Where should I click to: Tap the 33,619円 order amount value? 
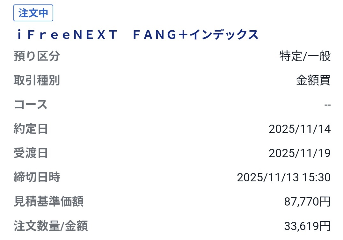[x=307, y=226]
